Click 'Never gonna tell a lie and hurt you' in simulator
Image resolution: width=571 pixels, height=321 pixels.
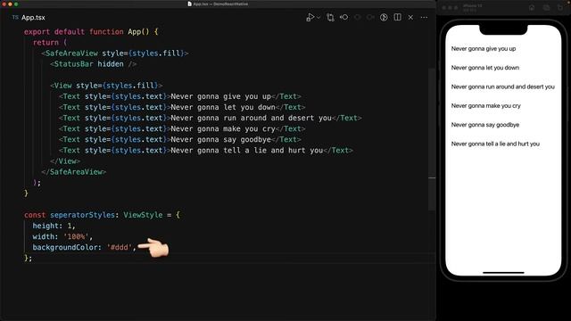(495, 144)
